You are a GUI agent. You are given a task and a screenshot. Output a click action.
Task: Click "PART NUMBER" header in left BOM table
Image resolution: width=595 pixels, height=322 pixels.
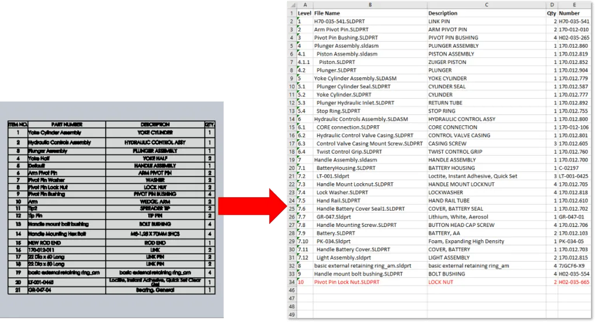point(67,124)
